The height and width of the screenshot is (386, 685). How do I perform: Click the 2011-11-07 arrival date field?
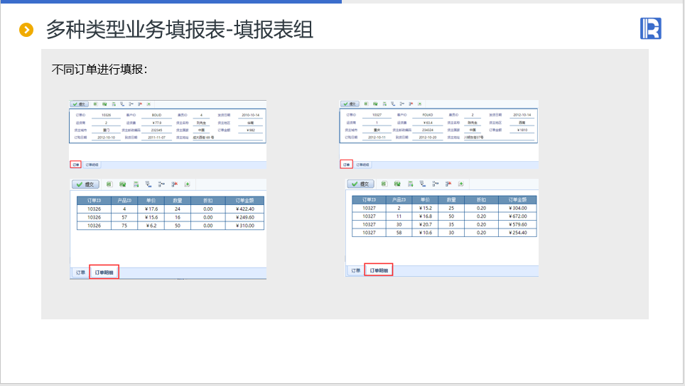tap(156, 138)
